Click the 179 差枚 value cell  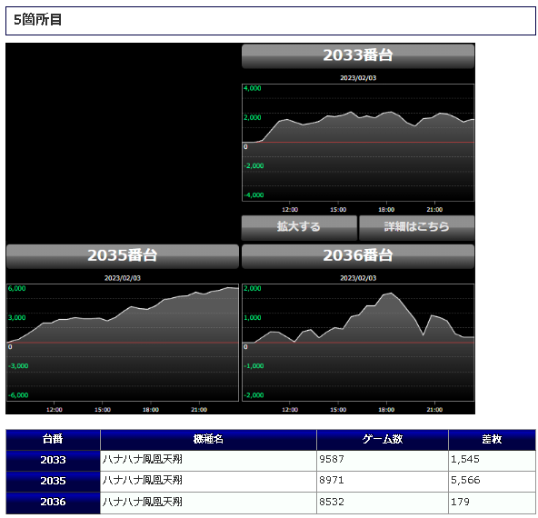(x=492, y=503)
